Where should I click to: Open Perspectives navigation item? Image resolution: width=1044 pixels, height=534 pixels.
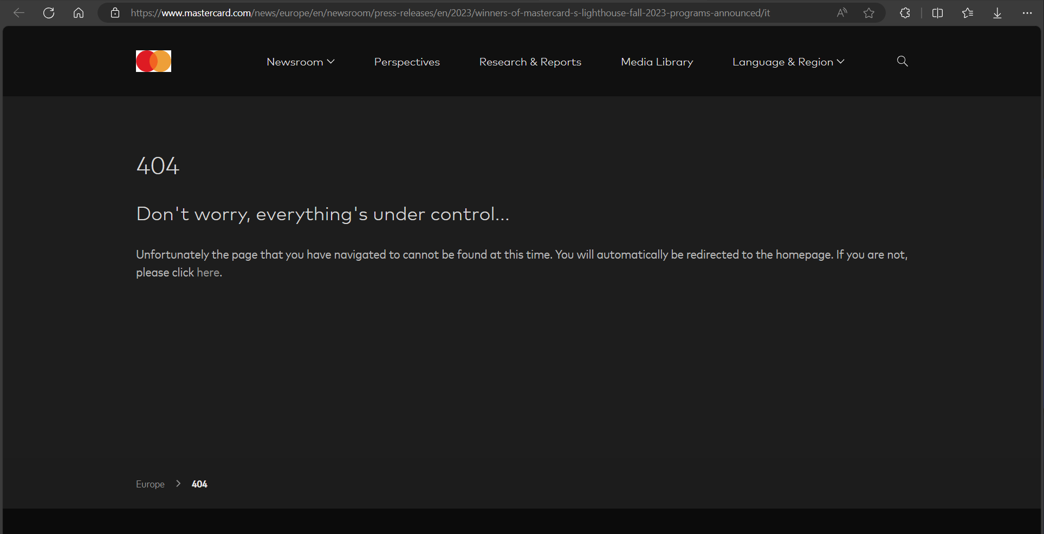click(407, 62)
